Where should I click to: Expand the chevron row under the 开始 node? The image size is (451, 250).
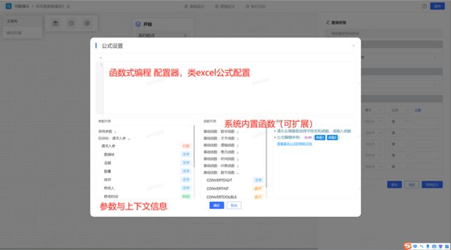coord(163,35)
